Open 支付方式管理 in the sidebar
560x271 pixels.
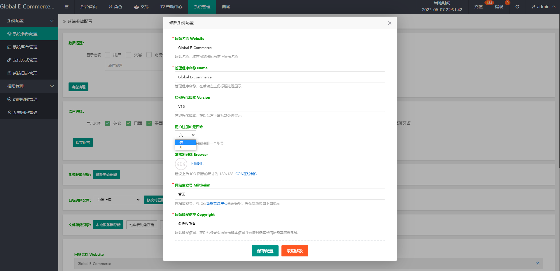(29, 60)
